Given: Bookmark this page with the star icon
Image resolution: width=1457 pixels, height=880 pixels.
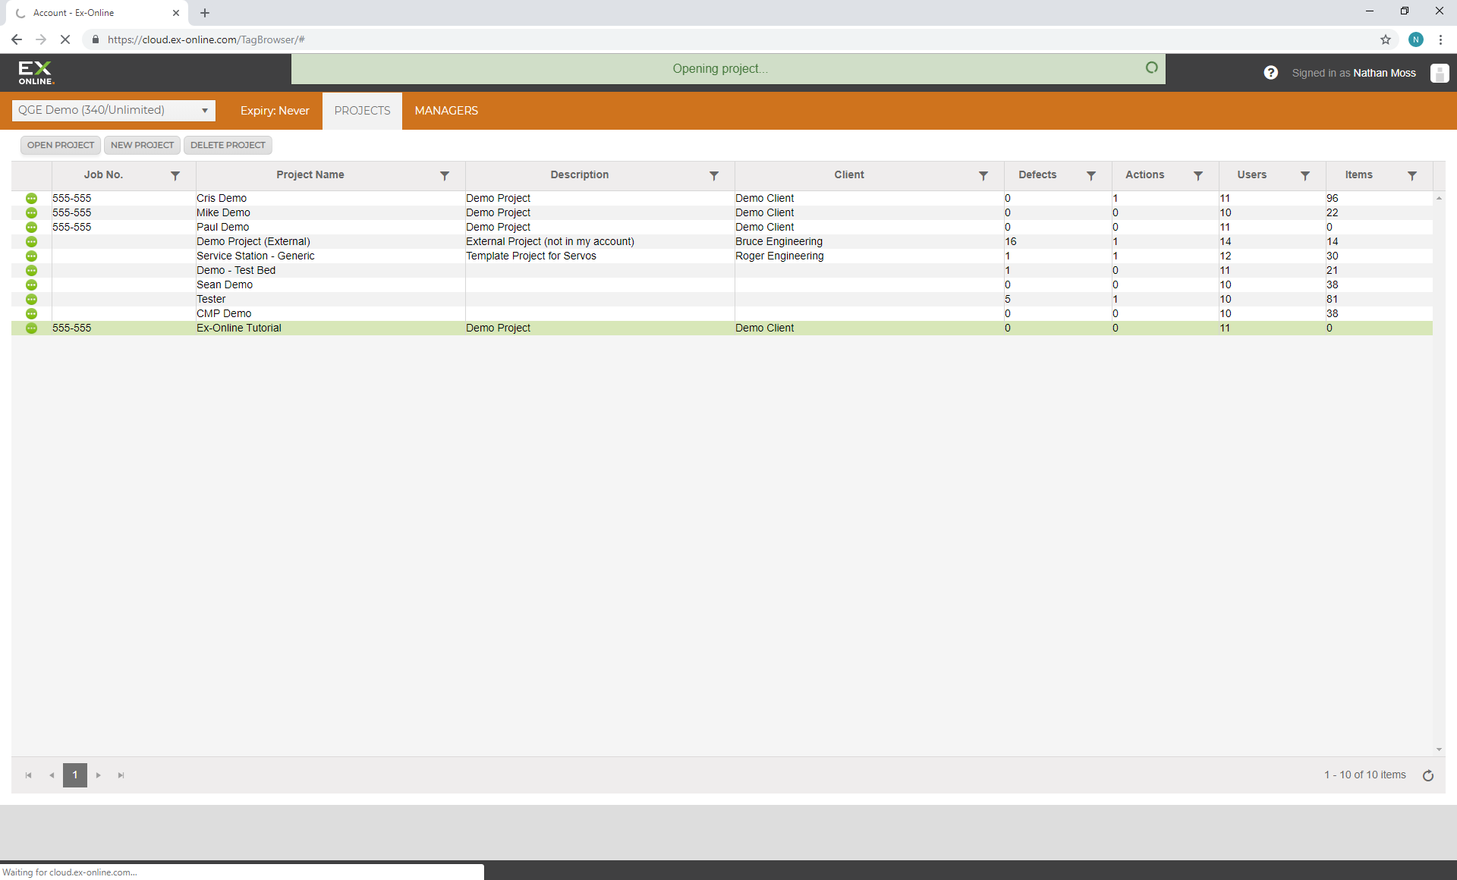Looking at the screenshot, I should pos(1385,39).
